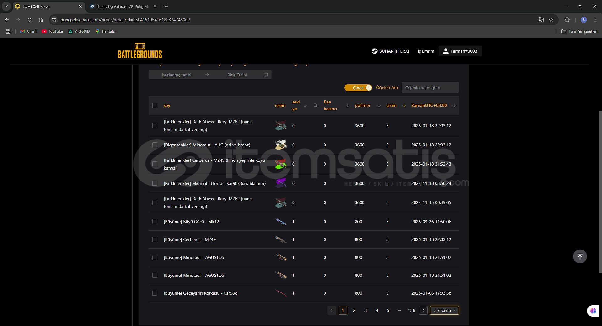Image resolution: width=602 pixels, height=326 pixels.
Task: Open the ARTGRİD bookmark
Action: 79,31
